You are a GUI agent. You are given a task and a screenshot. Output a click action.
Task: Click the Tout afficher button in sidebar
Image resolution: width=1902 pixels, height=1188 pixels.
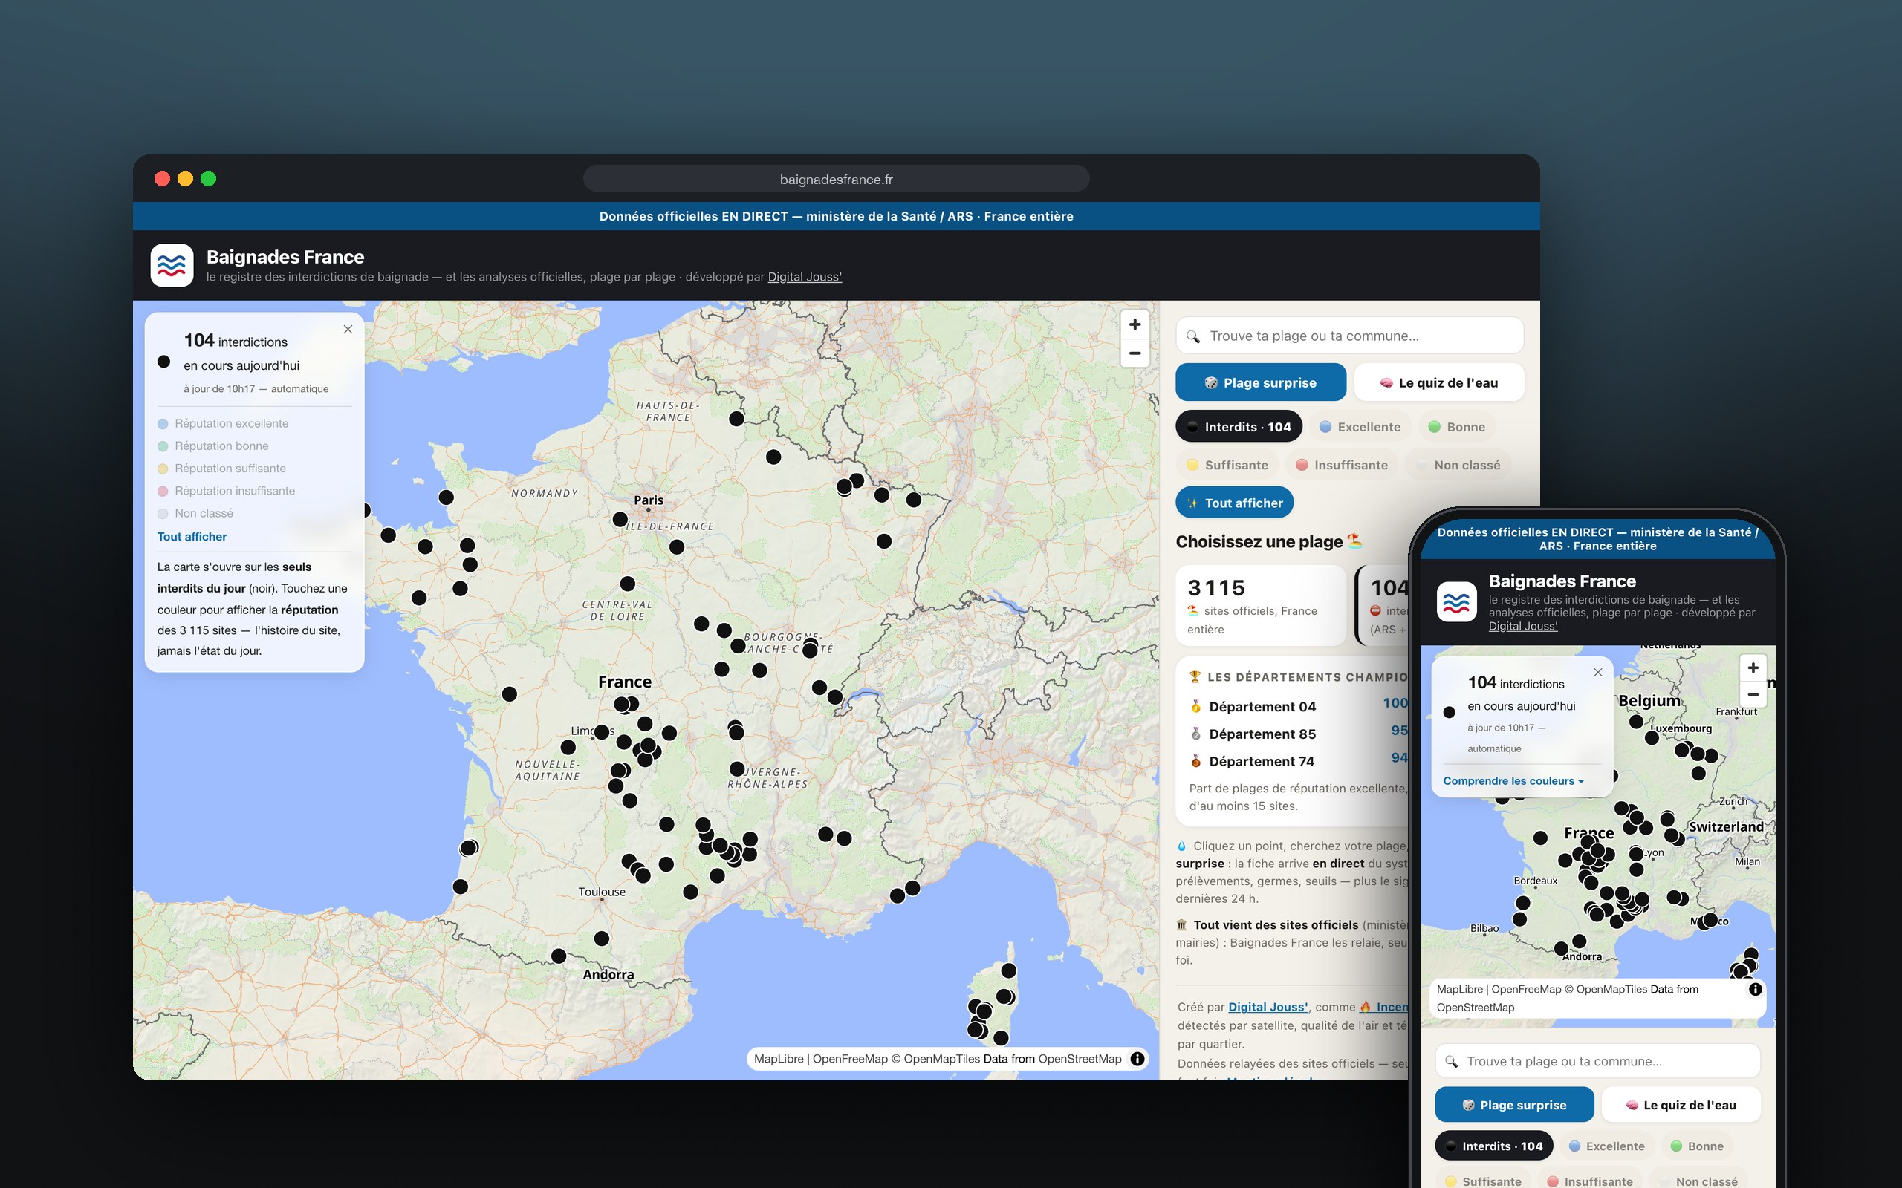1234,503
